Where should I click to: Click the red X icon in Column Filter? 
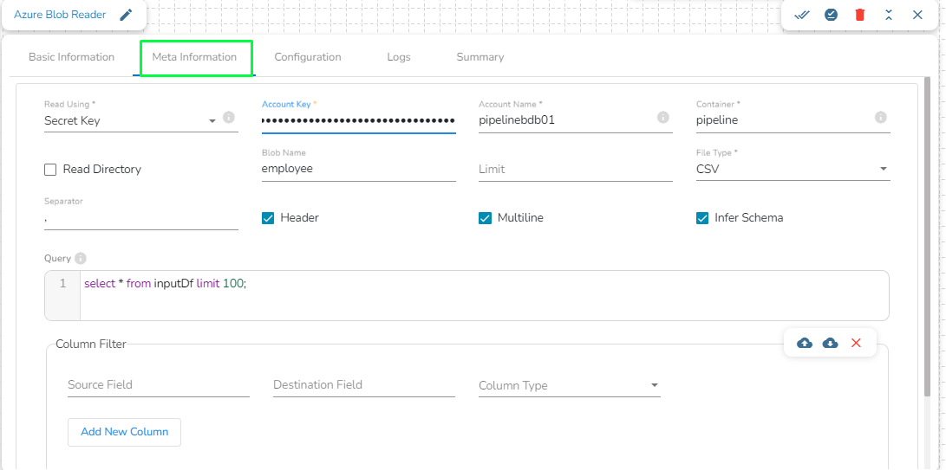(x=856, y=343)
